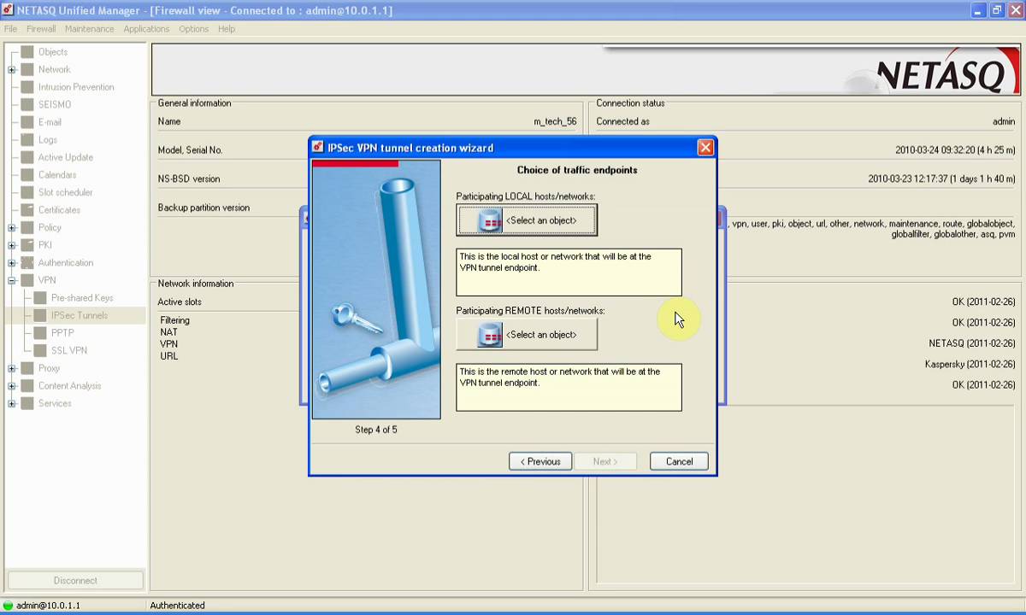Click the 'm_tech_56' firewall name value

point(555,122)
